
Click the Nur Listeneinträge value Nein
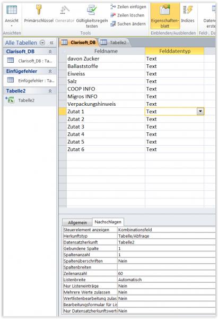pos(166,286)
